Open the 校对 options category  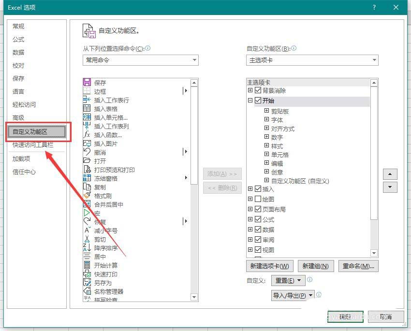[x=18, y=65]
